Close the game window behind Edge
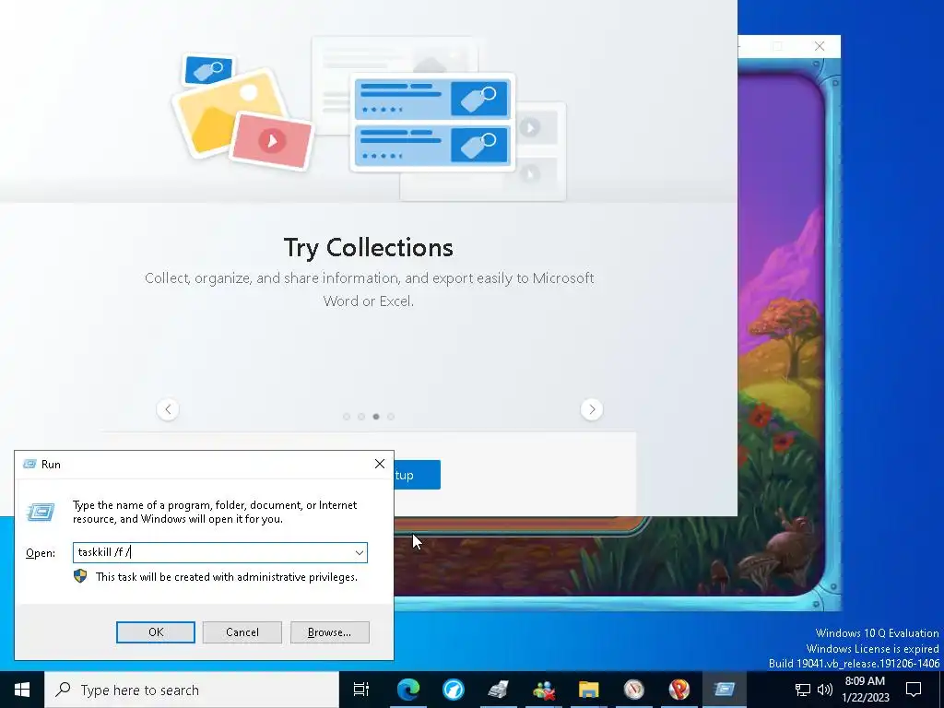944x708 pixels. tap(820, 46)
